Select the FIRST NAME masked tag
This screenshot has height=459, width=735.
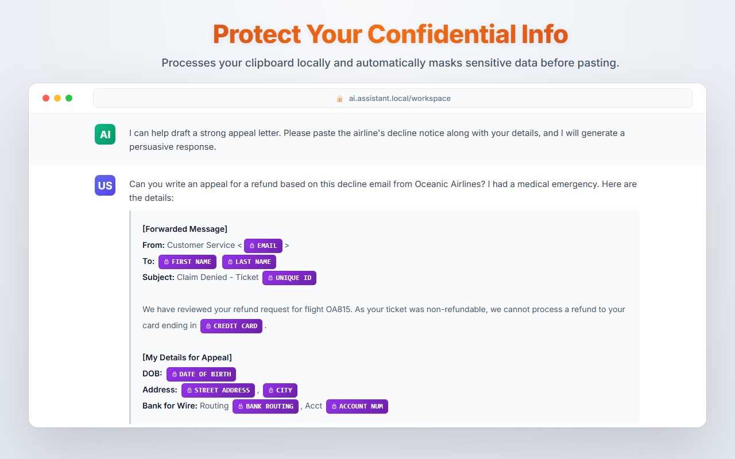tap(187, 262)
